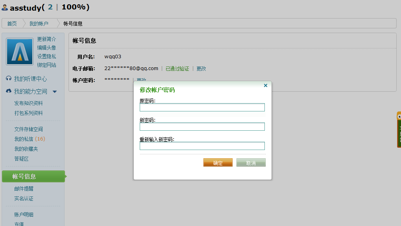This screenshot has width=401, height=226.
Task: Click the 修改帐户密码 dialog title
Action: coord(157,90)
